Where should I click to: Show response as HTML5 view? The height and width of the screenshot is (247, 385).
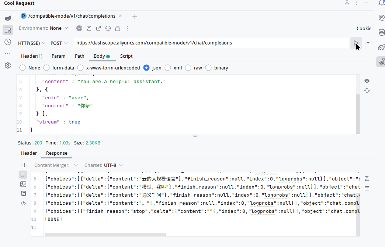pos(23,194)
